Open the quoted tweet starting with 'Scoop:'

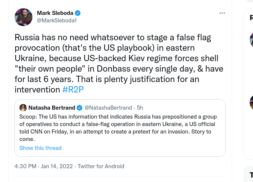point(119,128)
